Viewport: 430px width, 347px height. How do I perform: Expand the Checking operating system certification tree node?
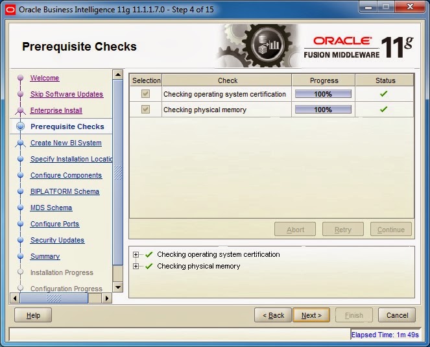tap(136, 254)
